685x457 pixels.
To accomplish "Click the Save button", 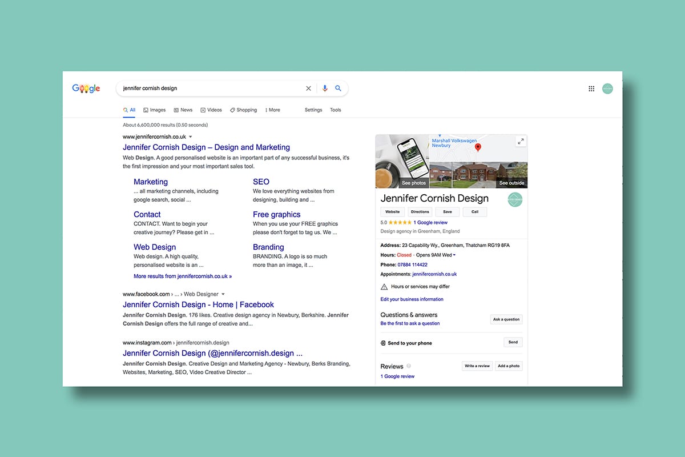I will point(448,212).
